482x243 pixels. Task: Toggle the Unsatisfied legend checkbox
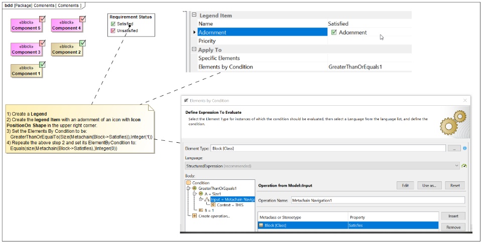(x=113, y=31)
